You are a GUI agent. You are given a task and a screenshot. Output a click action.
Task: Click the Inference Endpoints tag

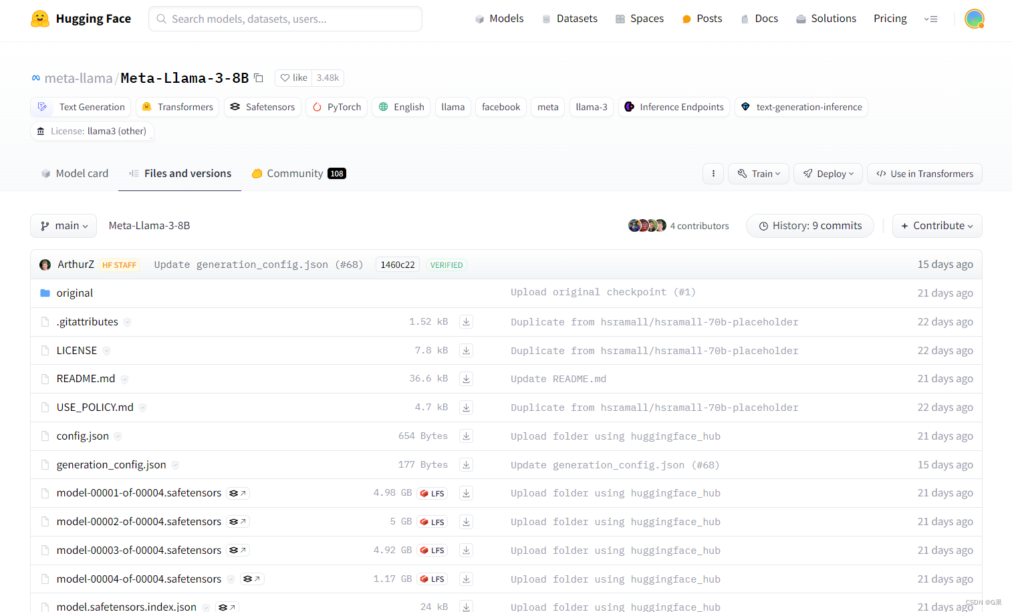point(674,107)
